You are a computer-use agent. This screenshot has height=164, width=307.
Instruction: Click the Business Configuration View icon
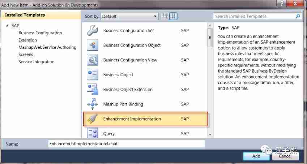click(92, 60)
